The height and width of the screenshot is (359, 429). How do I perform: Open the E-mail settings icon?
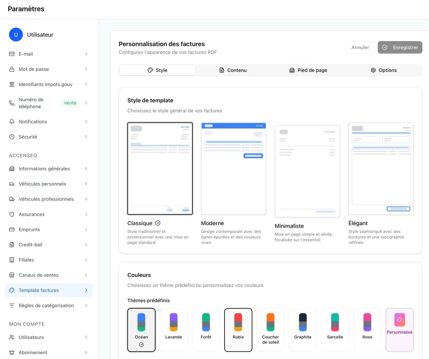coord(12,54)
